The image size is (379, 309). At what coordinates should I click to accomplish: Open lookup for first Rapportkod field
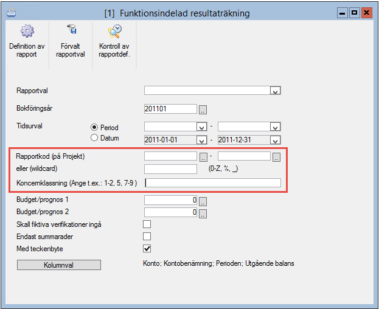pos(203,157)
